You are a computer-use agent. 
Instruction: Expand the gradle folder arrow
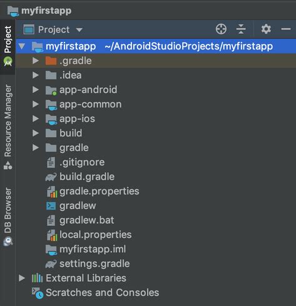click(x=36, y=148)
